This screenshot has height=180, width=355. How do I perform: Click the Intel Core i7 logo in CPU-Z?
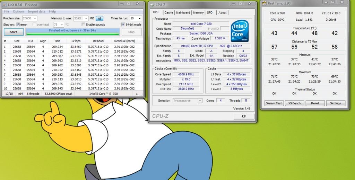click(240, 31)
